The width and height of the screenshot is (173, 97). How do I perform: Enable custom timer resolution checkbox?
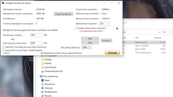click(76, 28)
